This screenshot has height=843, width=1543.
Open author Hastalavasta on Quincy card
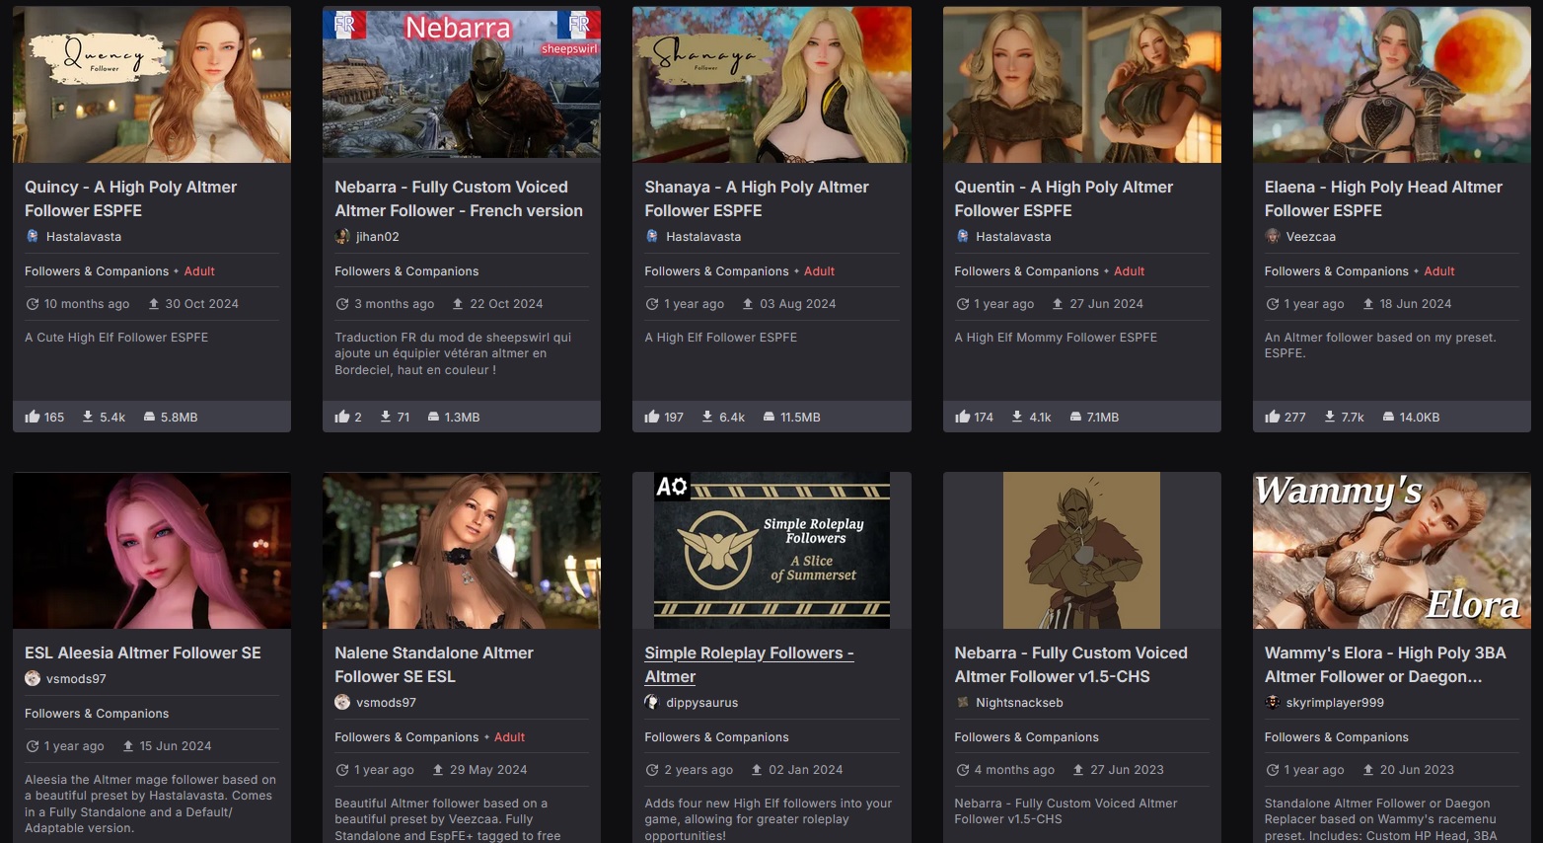(x=84, y=237)
